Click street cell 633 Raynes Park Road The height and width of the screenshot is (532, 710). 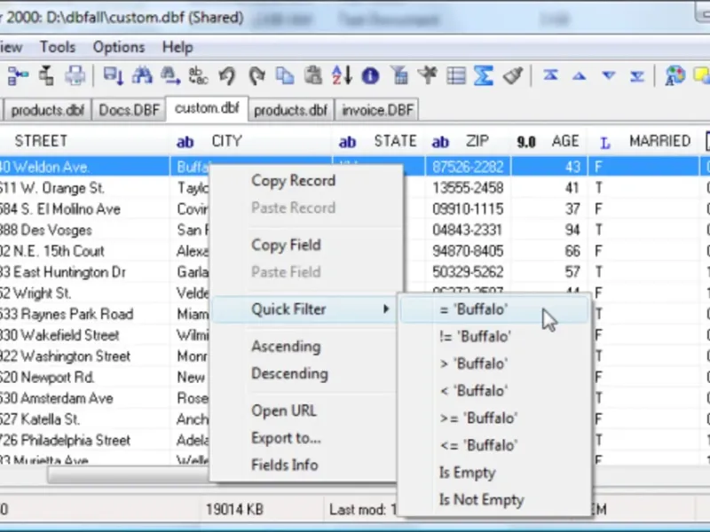pyautogui.click(x=84, y=314)
